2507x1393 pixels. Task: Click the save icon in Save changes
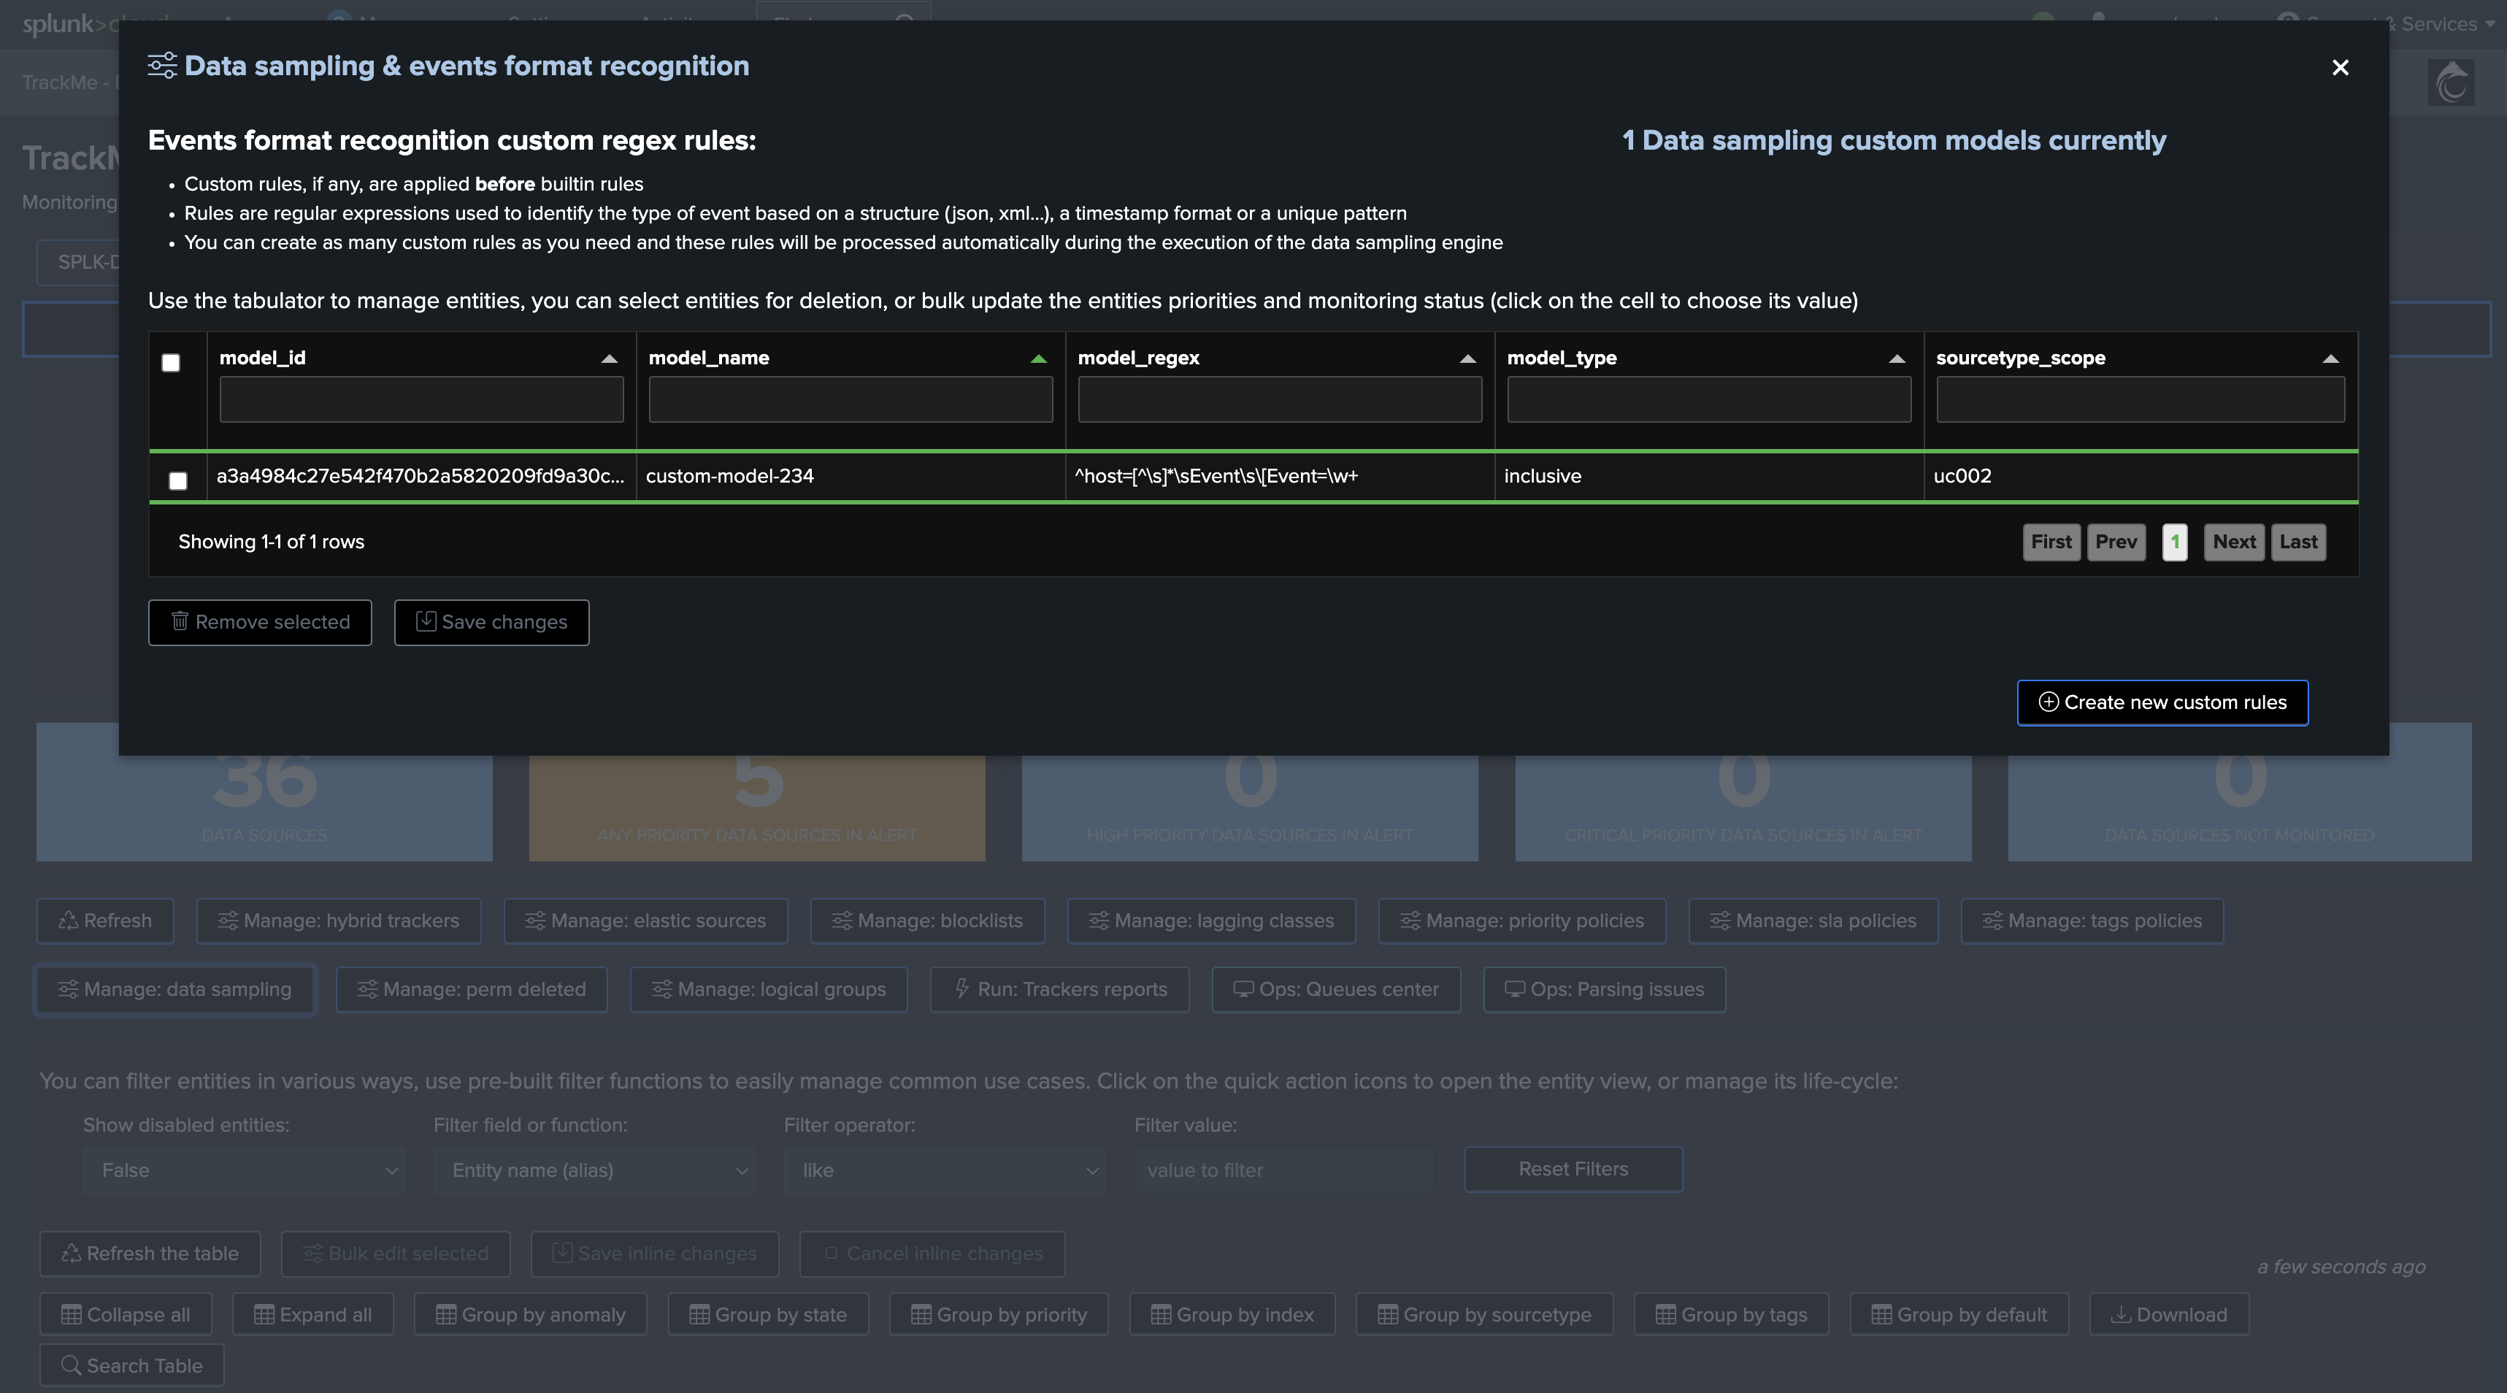(426, 621)
